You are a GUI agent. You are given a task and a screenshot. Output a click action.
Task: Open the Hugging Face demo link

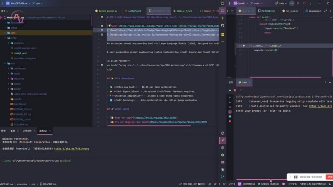click(177, 122)
